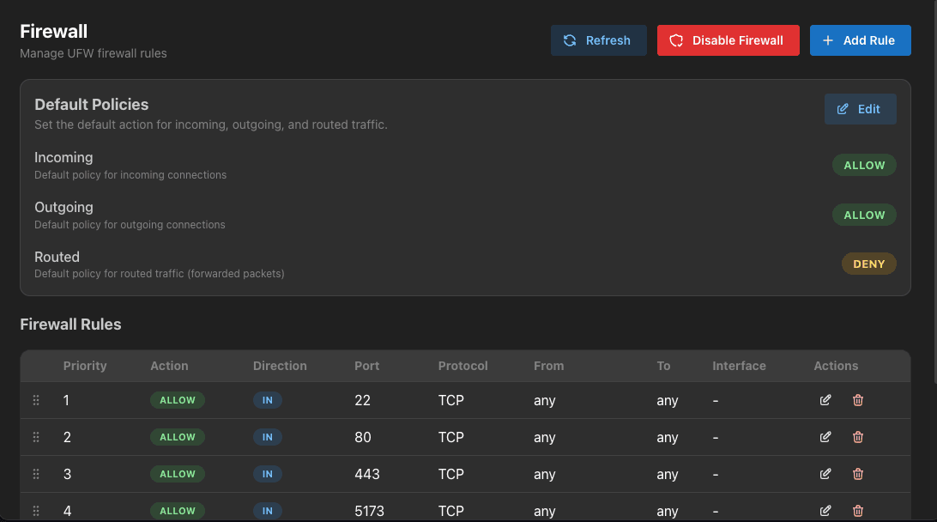Click the edit icon for port 22 rule

[x=825, y=400]
